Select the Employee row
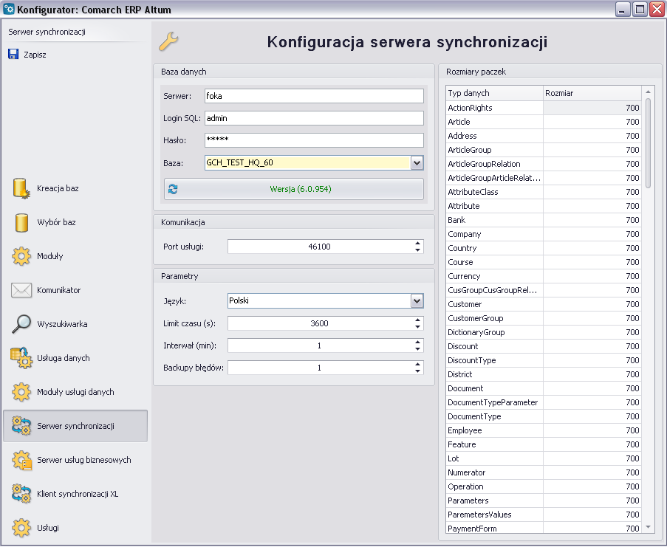 543,430
